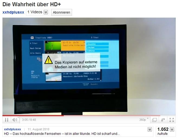Open xxhdplusxx channel link above video
182x140 pixels.
pyautogui.click(x=13, y=12)
